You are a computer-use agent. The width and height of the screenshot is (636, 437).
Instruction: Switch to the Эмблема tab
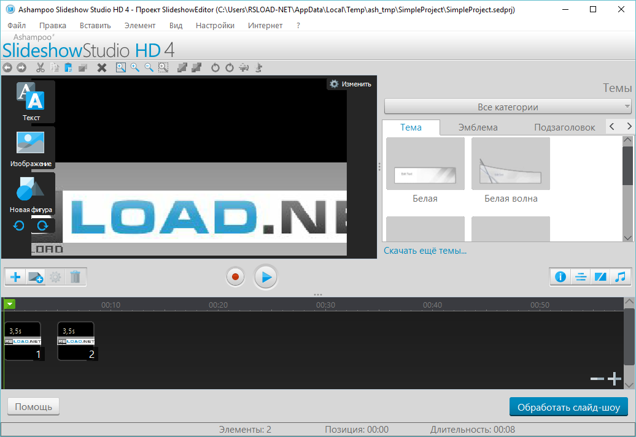(478, 127)
